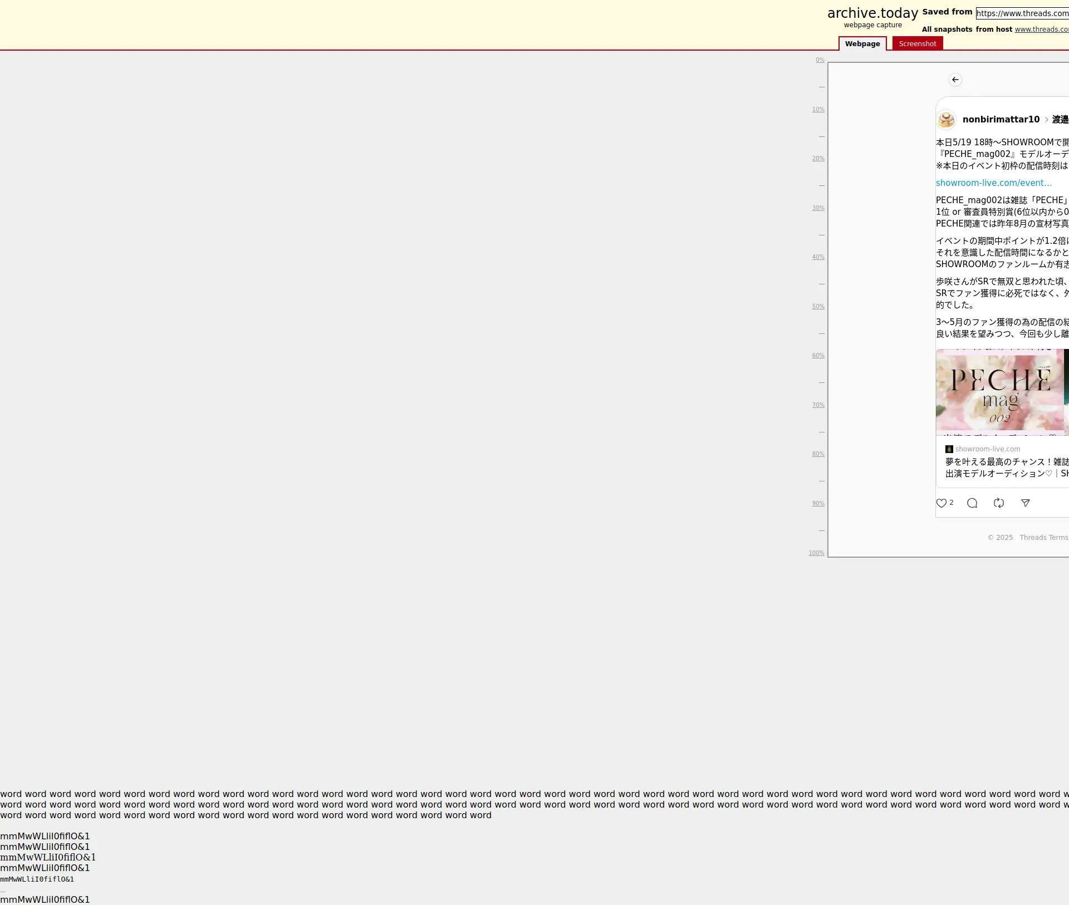Click the showroom-live.com favicon in card
Viewport: 1069px width, 905px height.
(949, 449)
